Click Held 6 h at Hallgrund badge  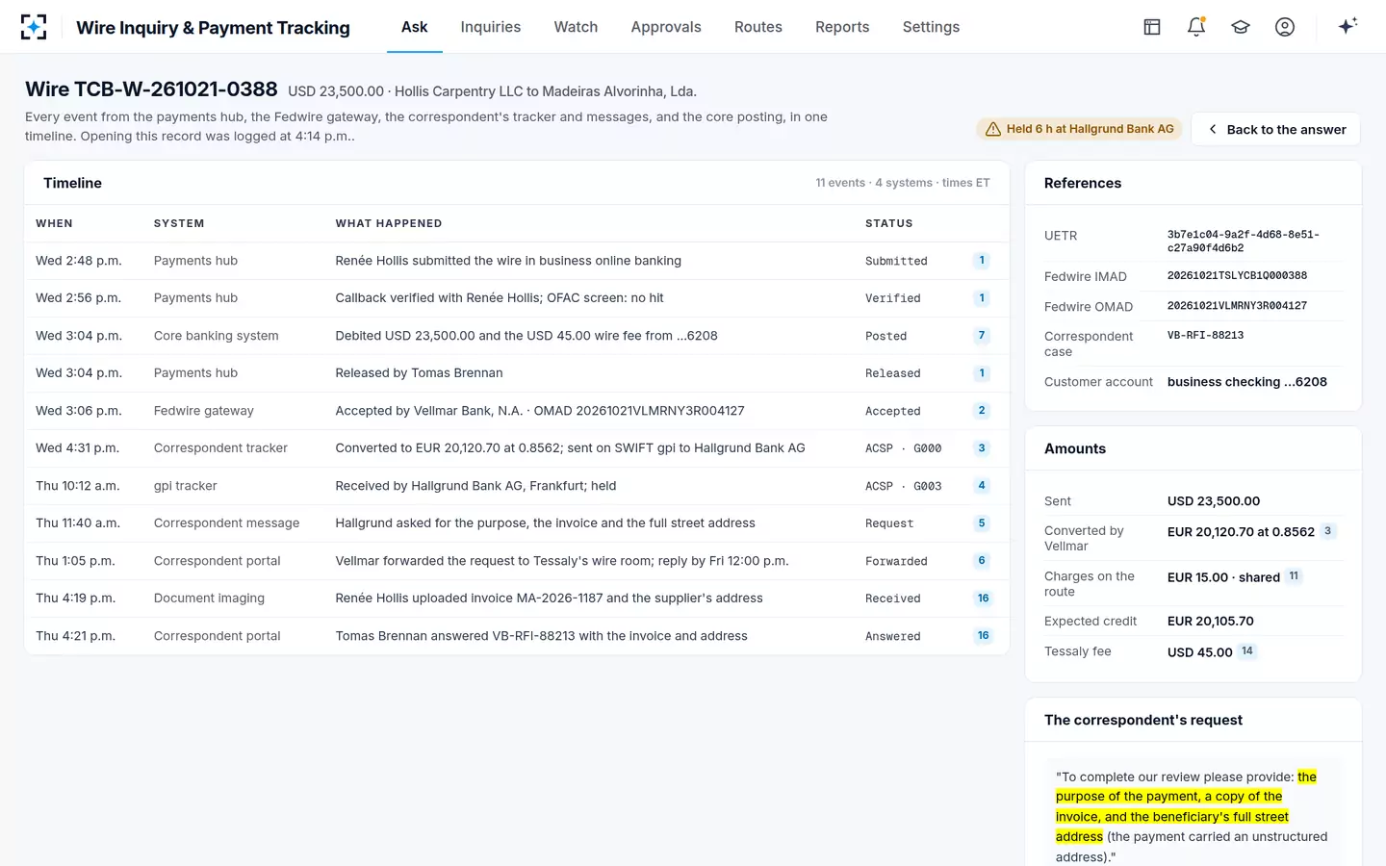tap(1080, 129)
